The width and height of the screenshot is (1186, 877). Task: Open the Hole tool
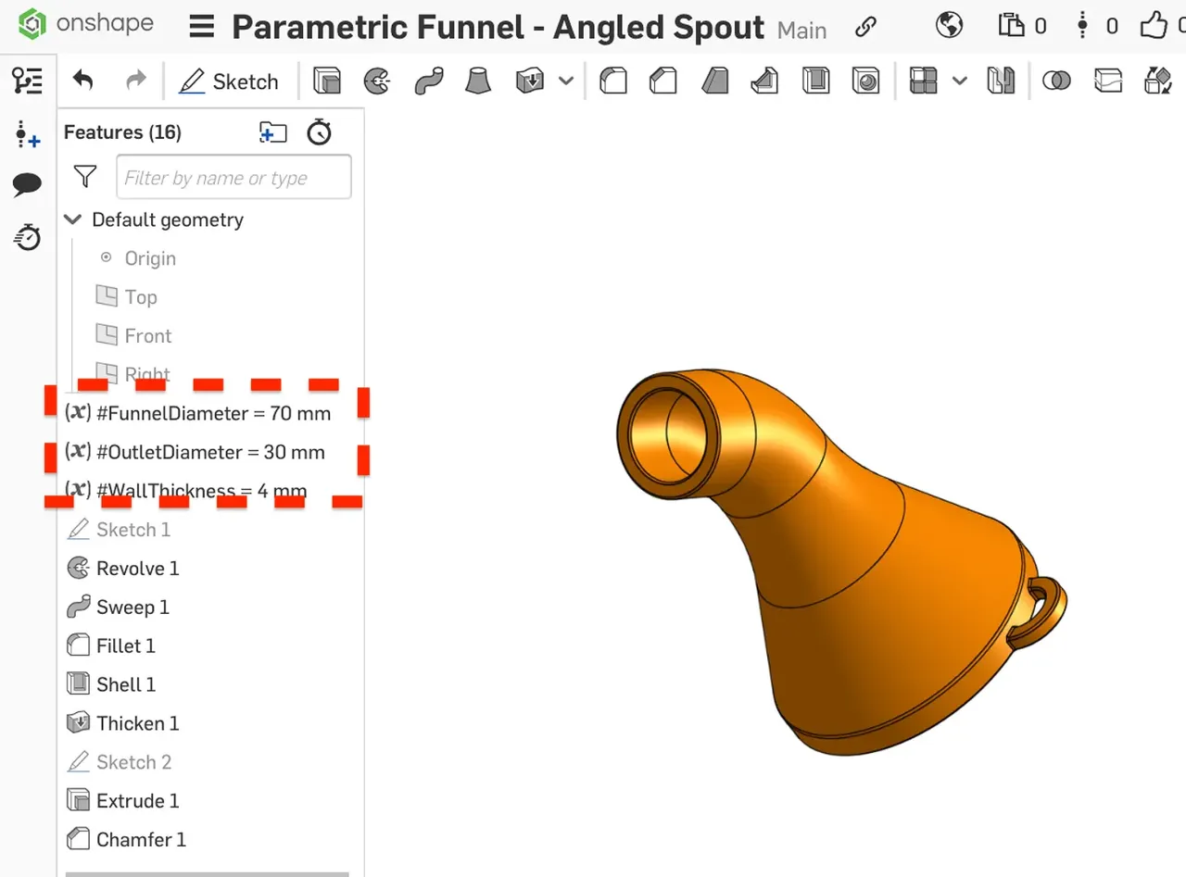[865, 81]
